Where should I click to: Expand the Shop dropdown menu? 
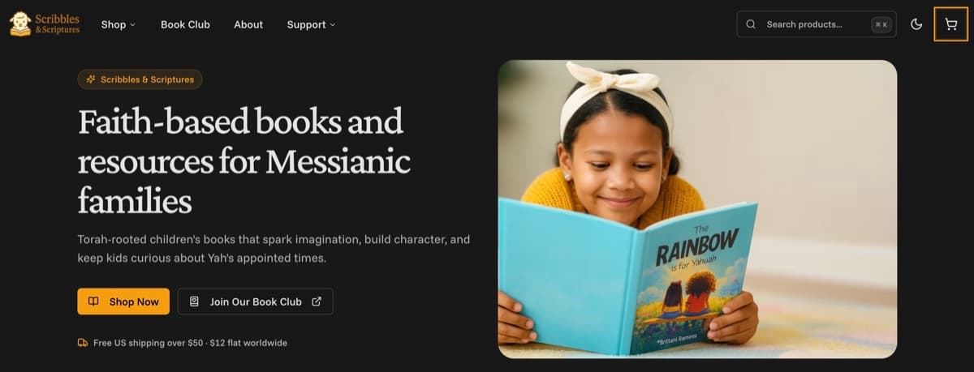click(x=119, y=24)
